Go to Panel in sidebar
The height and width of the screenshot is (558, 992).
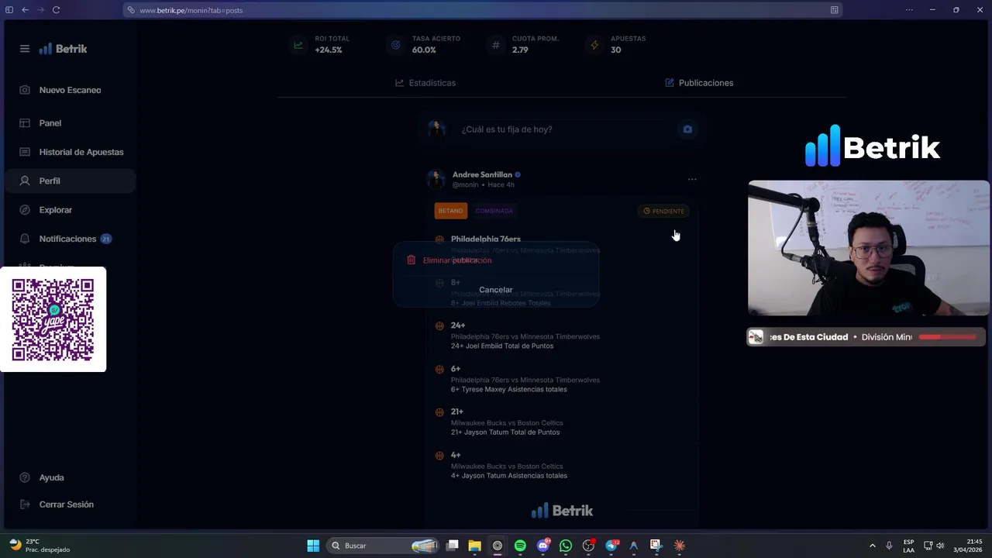[50, 123]
